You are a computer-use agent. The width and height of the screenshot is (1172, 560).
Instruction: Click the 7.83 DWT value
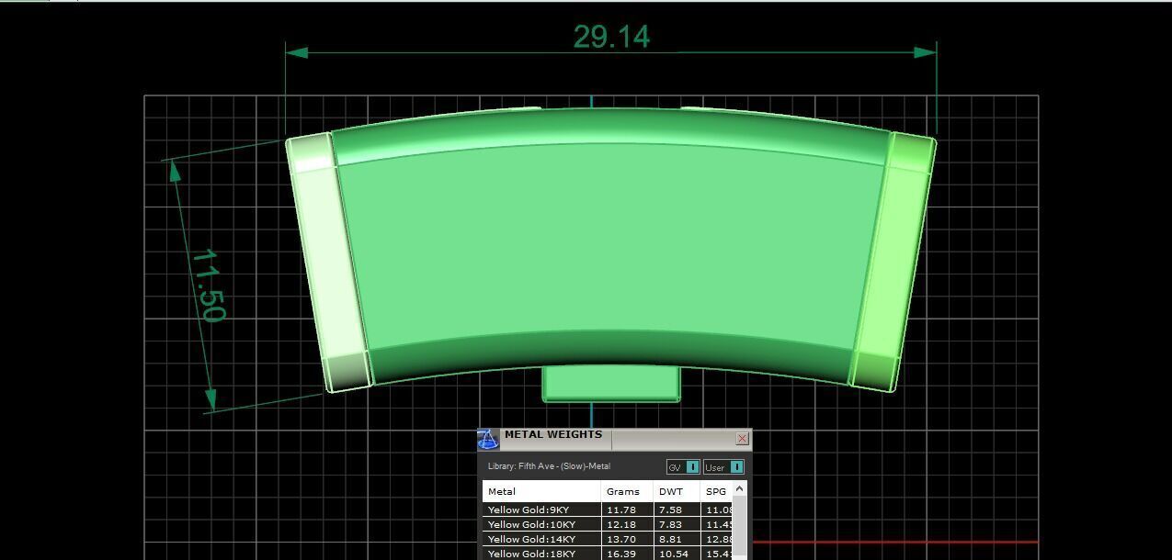[x=670, y=524]
